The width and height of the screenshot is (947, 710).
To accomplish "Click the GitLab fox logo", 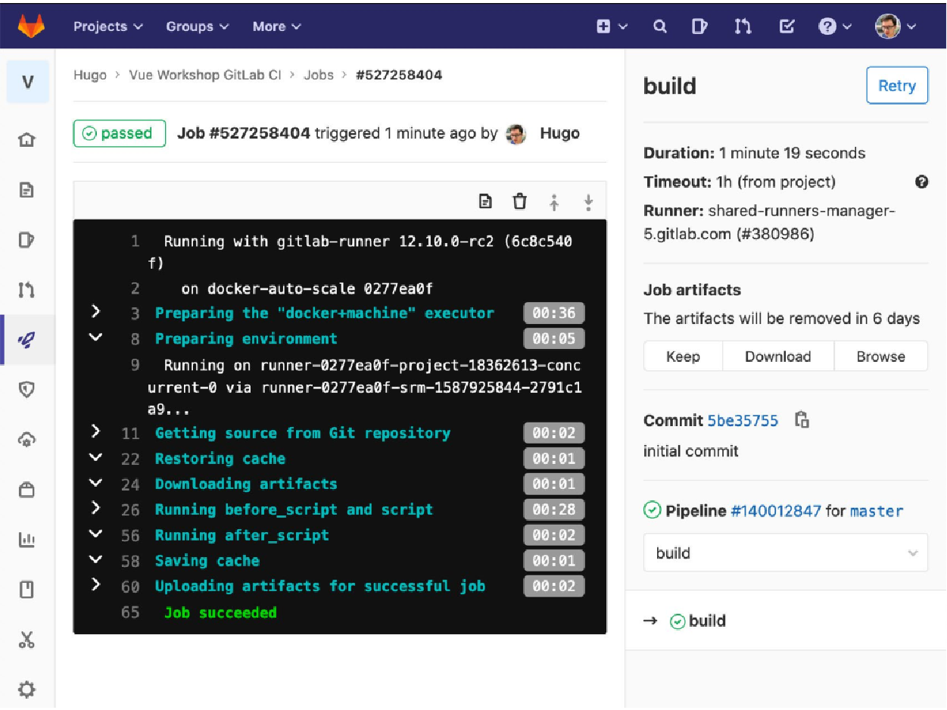I will click(x=31, y=26).
